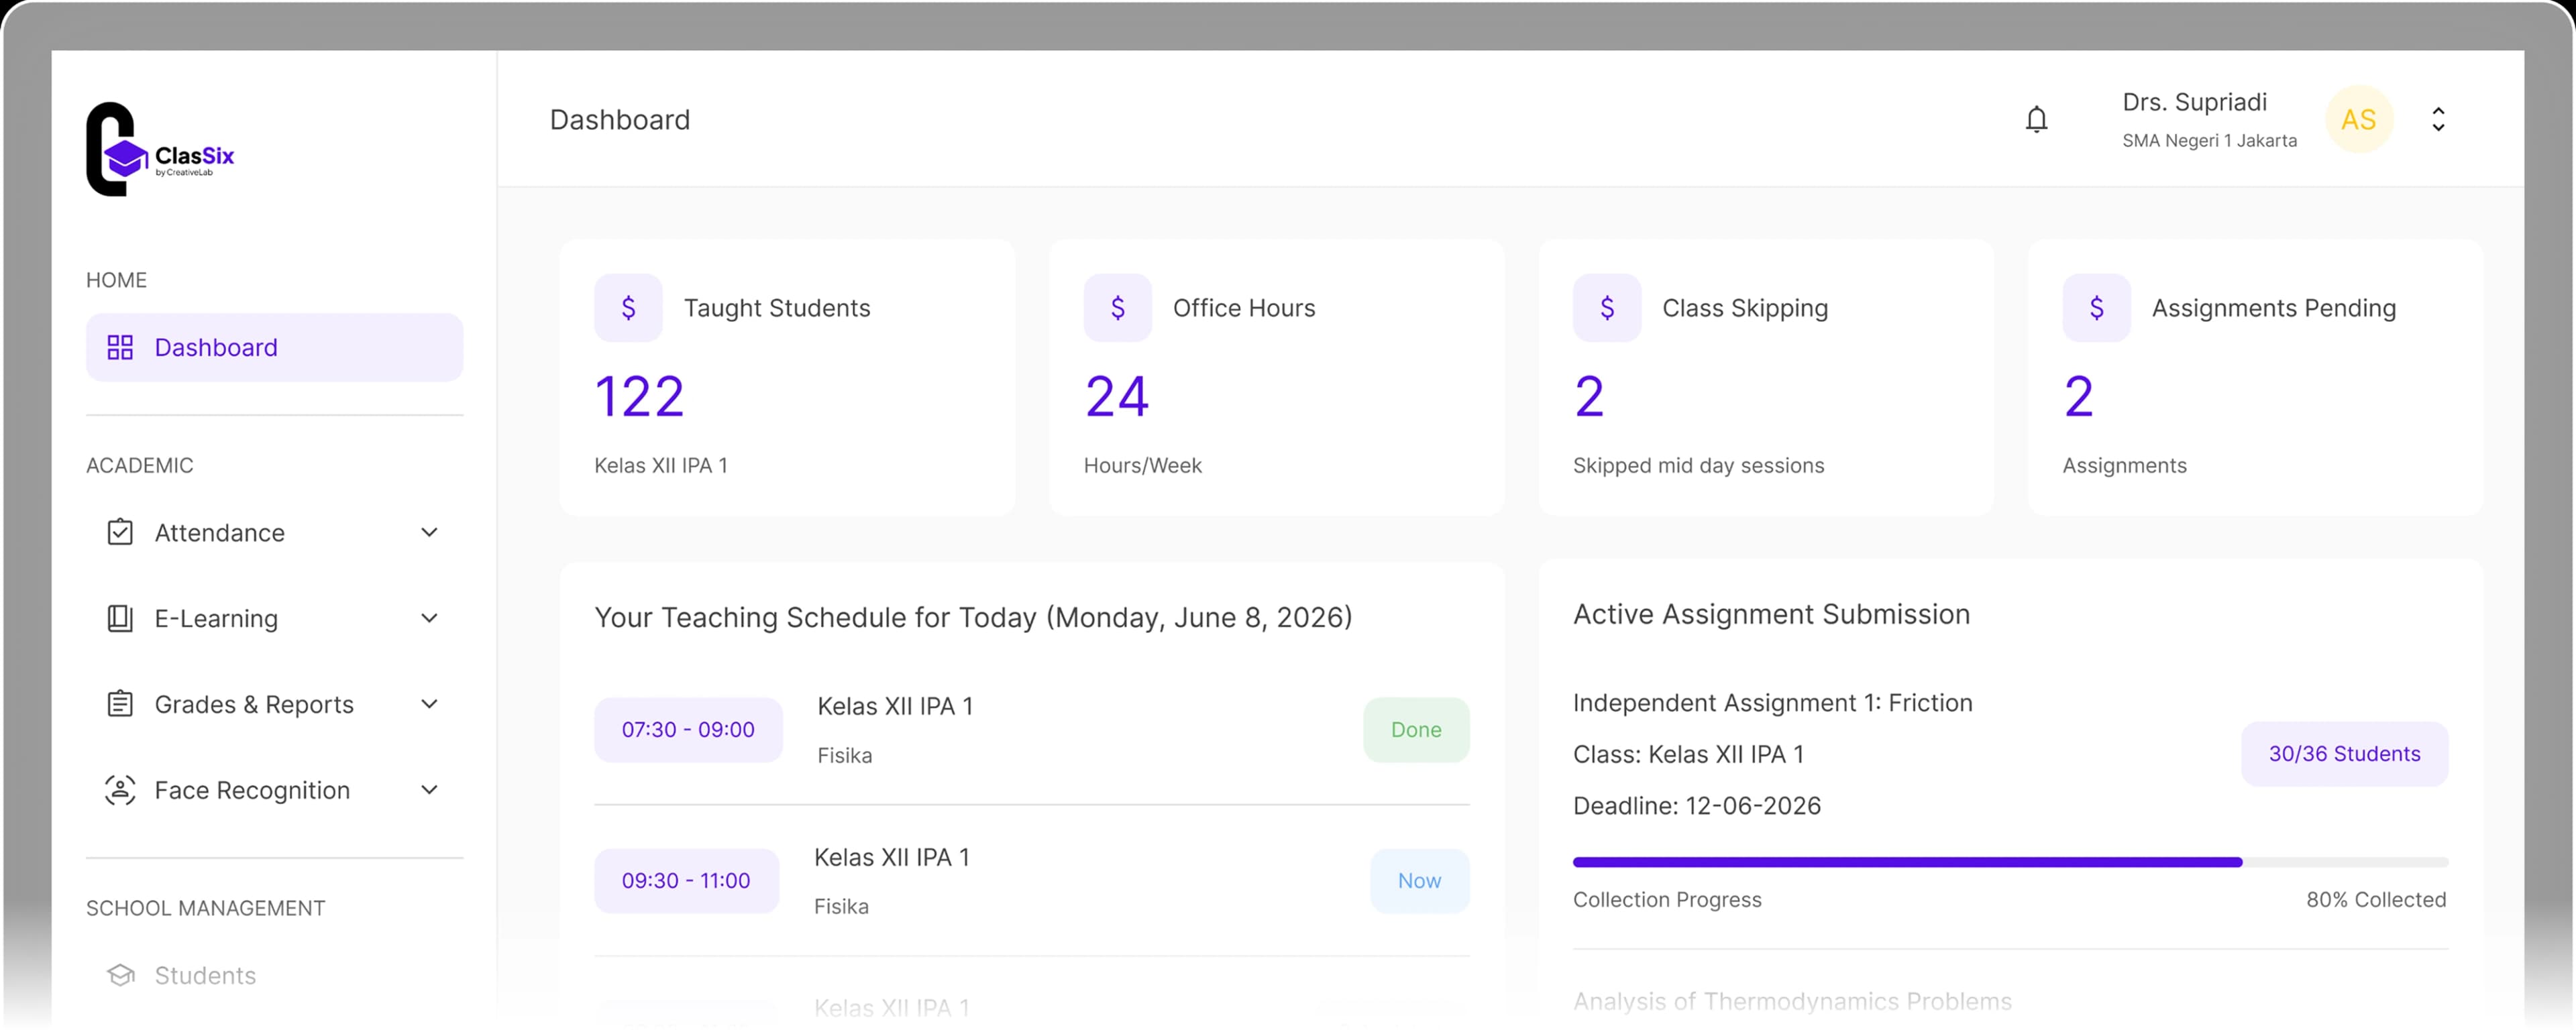Click the 24 Office Hours value
This screenshot has width=2576, height=1030.
pos(1117,397)
